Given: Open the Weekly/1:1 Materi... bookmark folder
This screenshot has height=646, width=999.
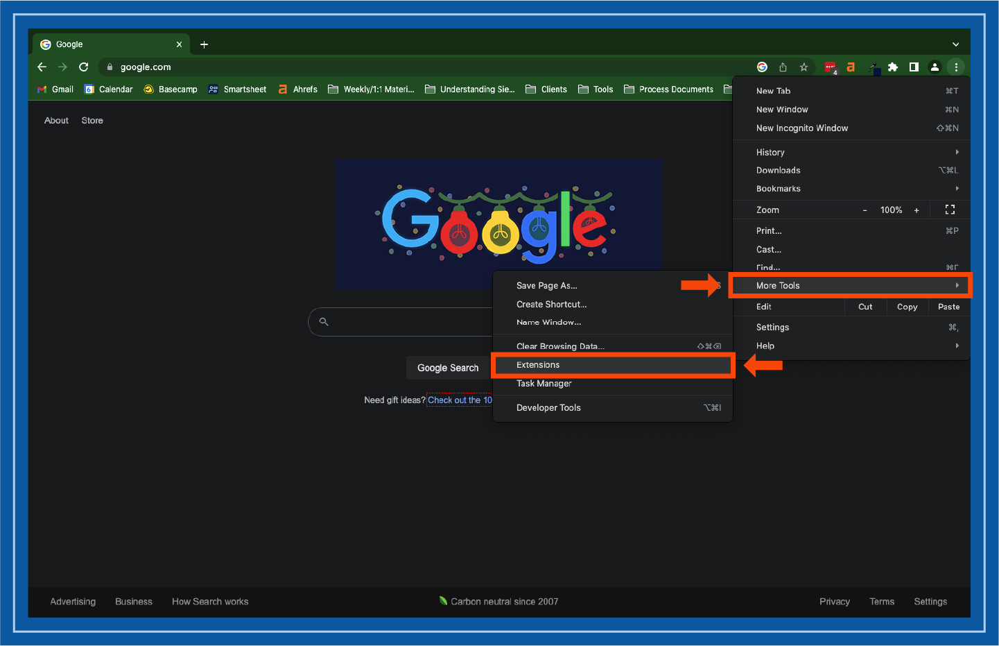Looking at the screenshot, I should 371,90.
